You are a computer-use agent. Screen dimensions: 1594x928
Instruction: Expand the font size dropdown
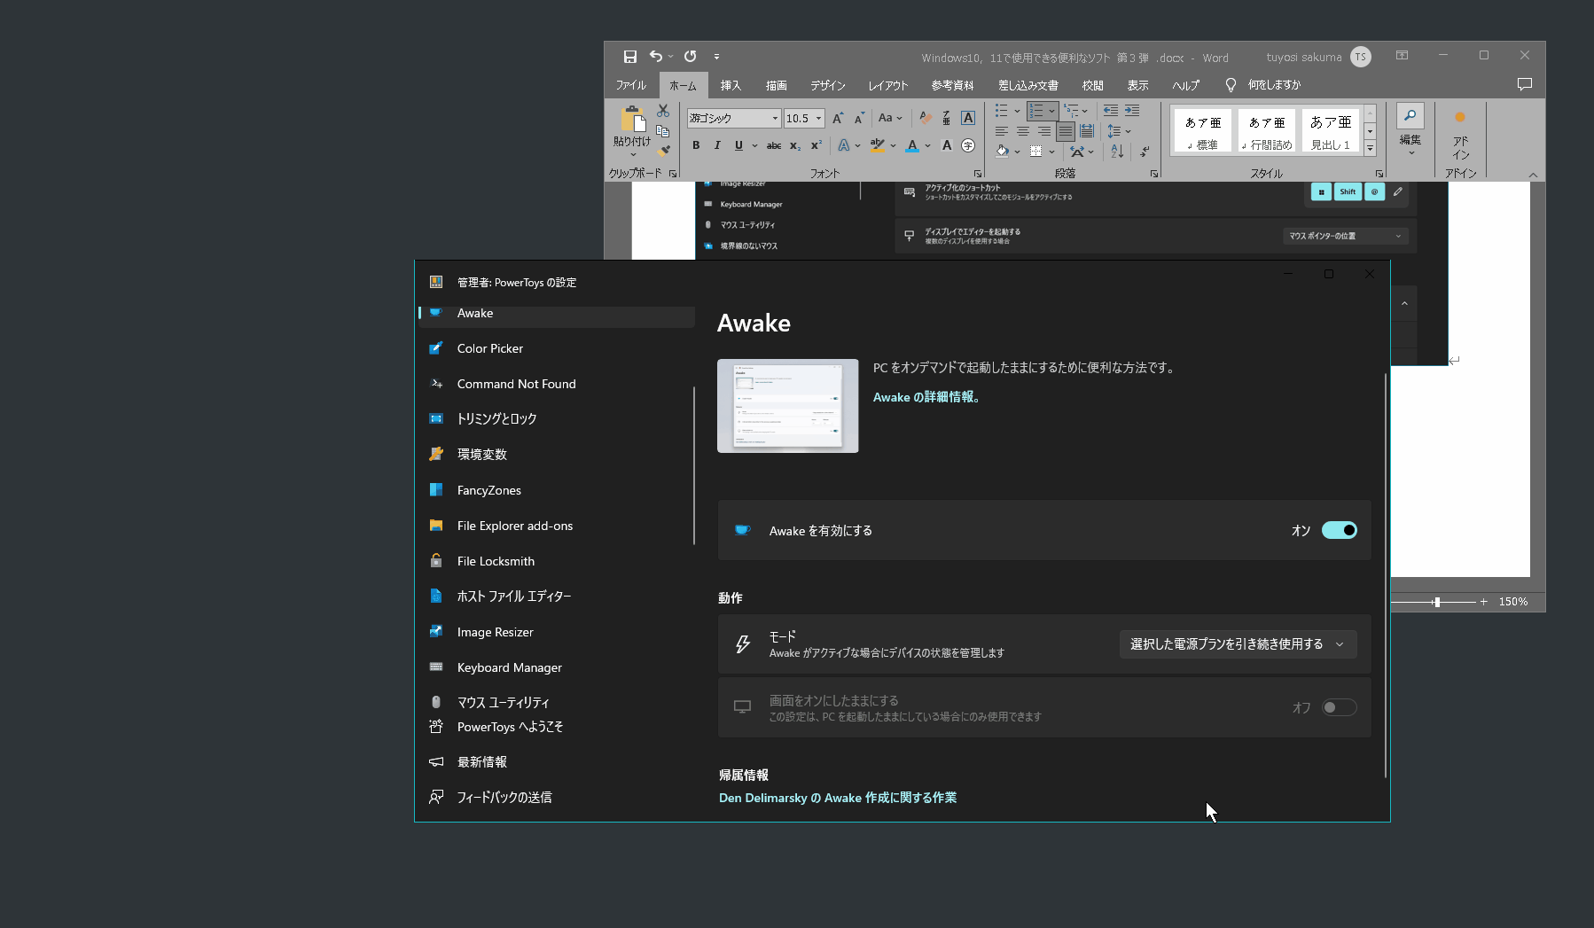click(x=818, y=118)
